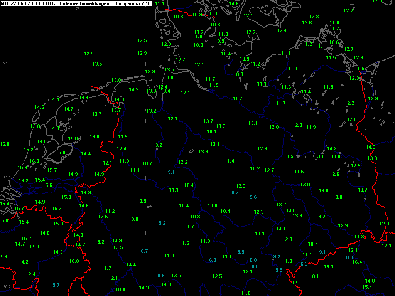Screen dimensions: 395x296
Task: Select the 11.0 green temperature reading
Action: [197, 36]
